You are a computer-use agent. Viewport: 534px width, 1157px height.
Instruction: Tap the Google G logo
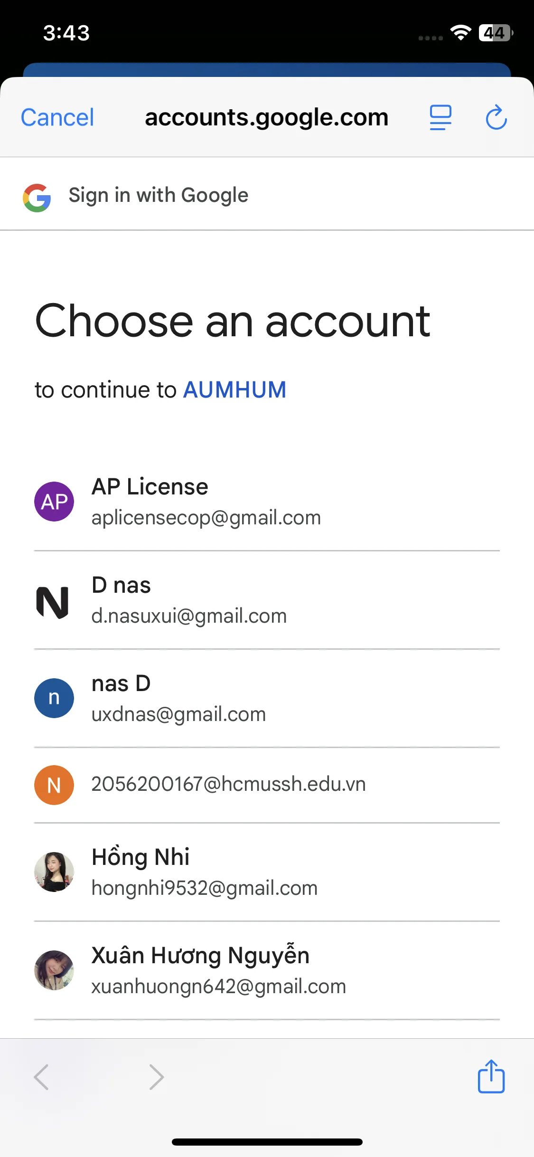pyautogui.click(x=37, y=198)
